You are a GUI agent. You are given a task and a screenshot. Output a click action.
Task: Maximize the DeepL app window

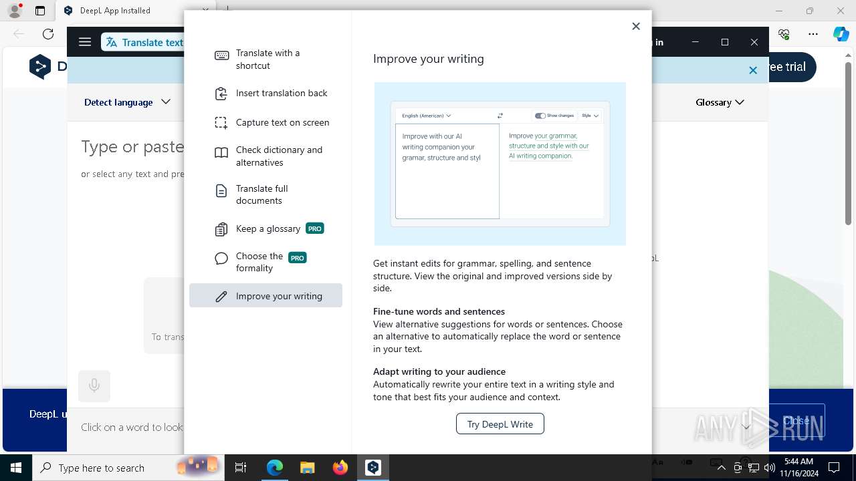(724, 42)
